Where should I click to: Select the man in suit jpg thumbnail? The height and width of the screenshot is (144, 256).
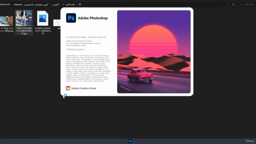24,18
